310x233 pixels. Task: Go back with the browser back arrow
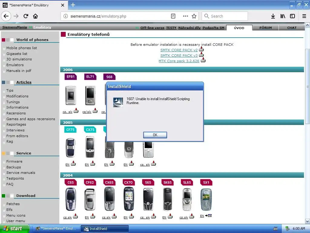[6, 16]
